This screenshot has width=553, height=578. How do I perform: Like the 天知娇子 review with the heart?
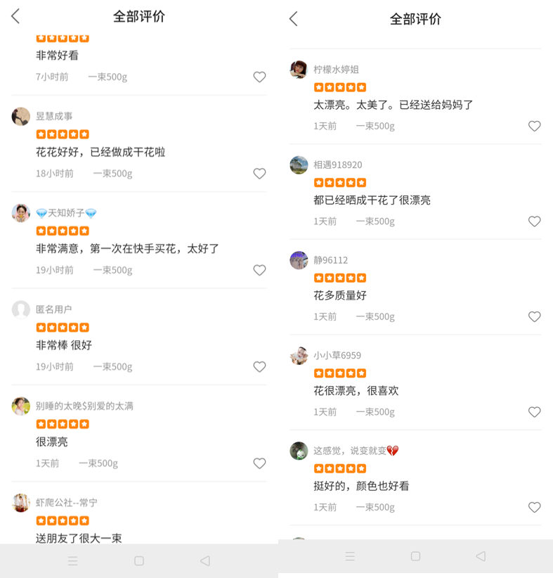(259, 270)
